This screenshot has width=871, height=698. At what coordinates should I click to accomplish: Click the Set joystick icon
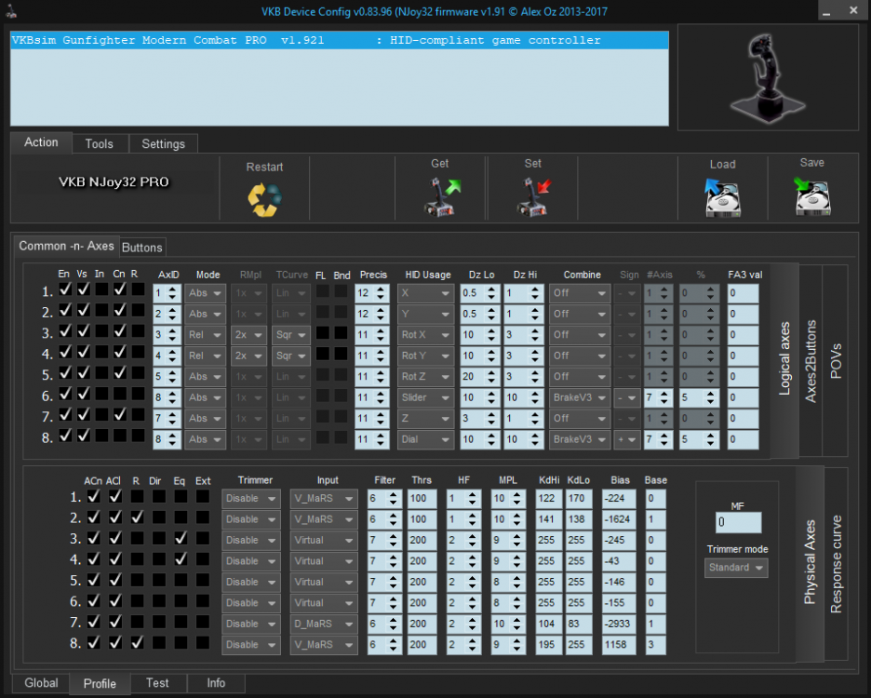click(532, 195)
